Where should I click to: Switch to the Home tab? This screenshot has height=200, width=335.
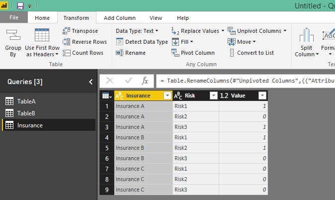[42, 18]
